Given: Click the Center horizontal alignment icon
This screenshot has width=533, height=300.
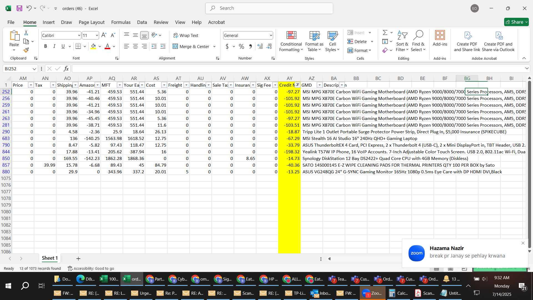Looking at the screenshot, I should click(135, 46).
